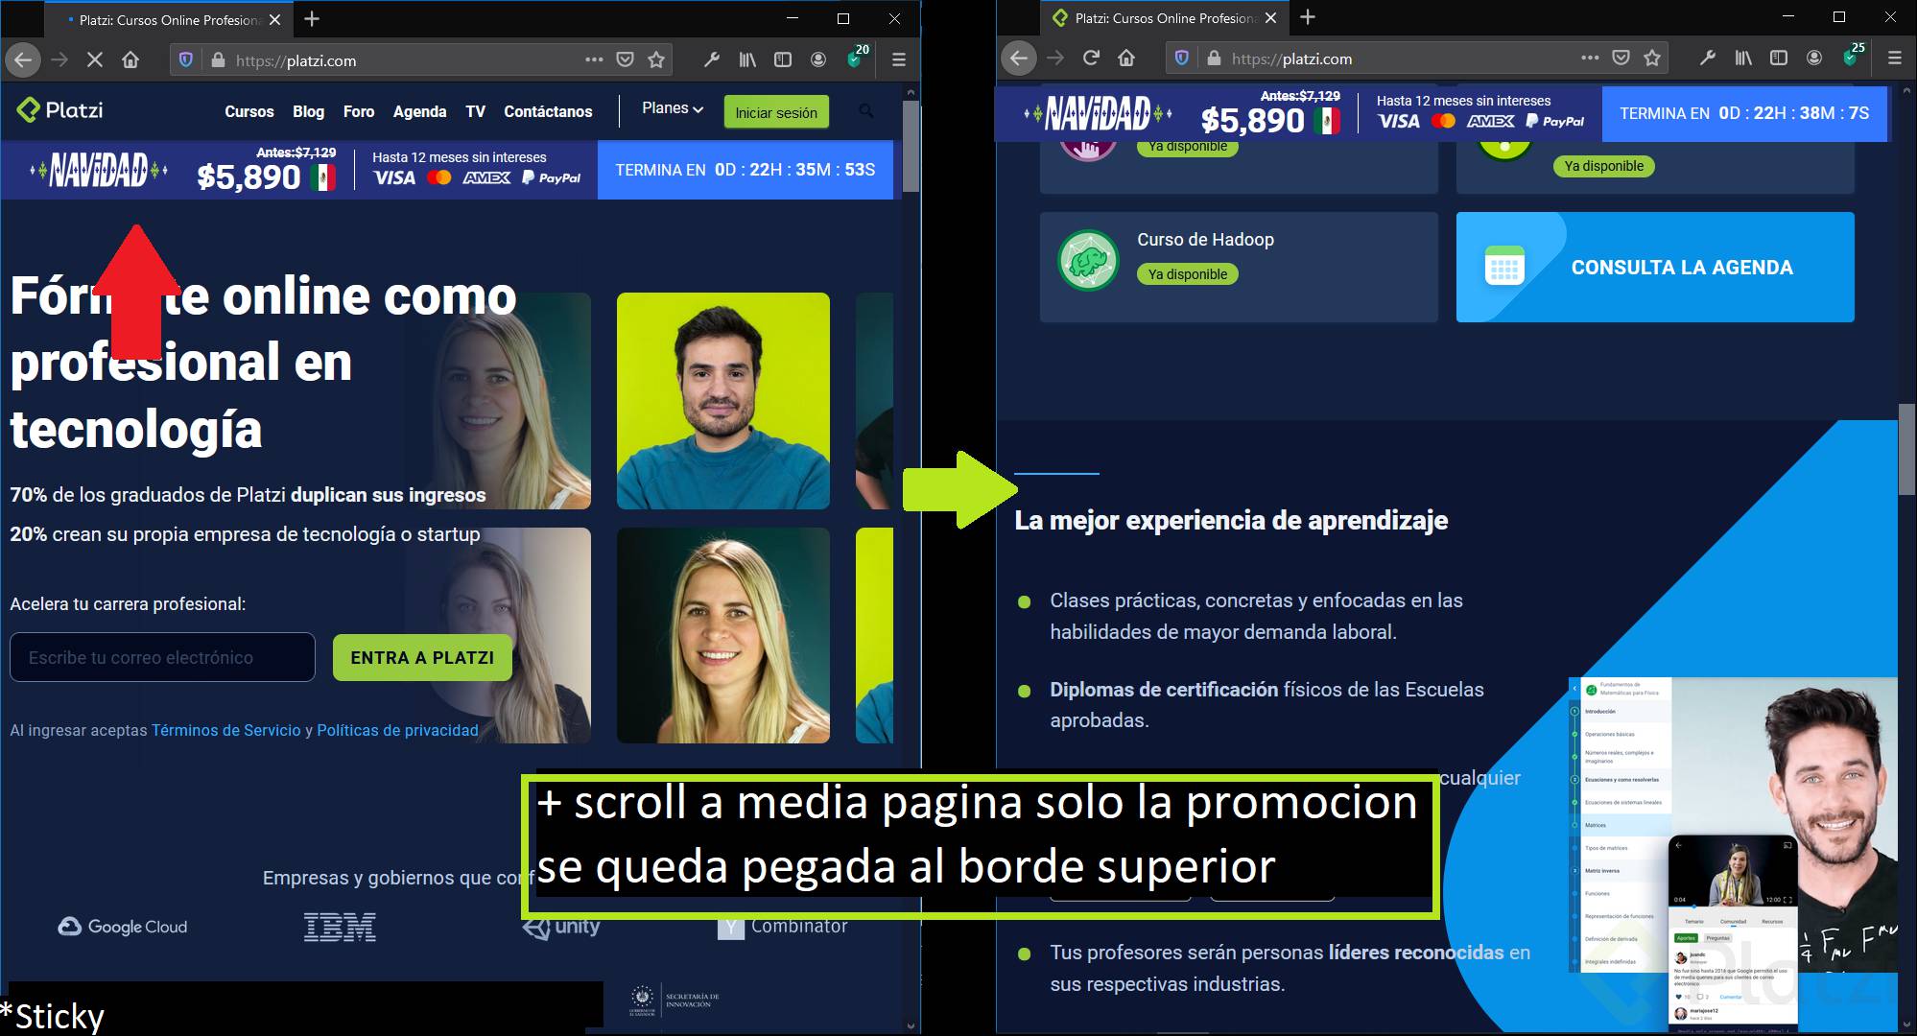Click Platzi logo in site header

coord(59,110)
